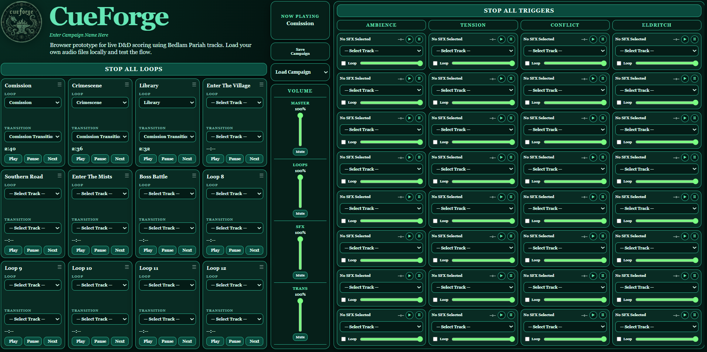Enable Loop checkbox in the first Ambience slot

(344, 63)
